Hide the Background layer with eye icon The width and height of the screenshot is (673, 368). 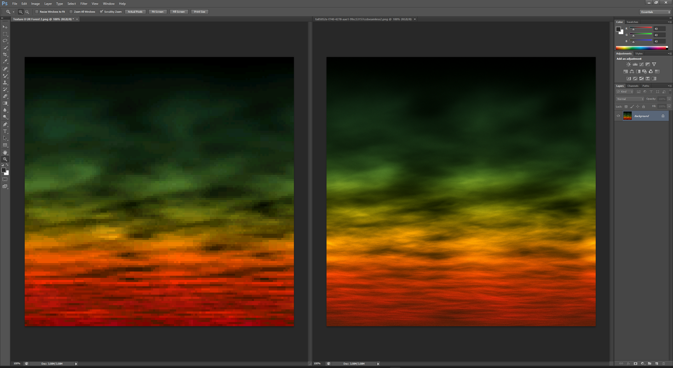(x=618, y=116)
